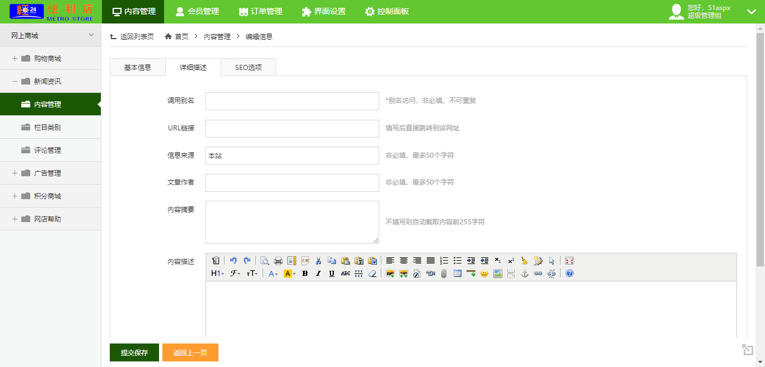Screen dimensions: 765x367
Task: Open 订单管理 top menu
Action: coord(260,11)
